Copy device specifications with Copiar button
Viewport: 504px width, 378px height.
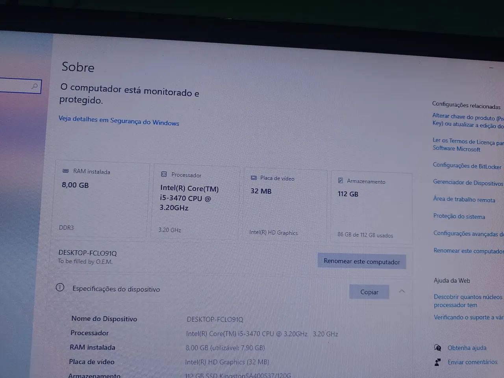click(369, 292)
